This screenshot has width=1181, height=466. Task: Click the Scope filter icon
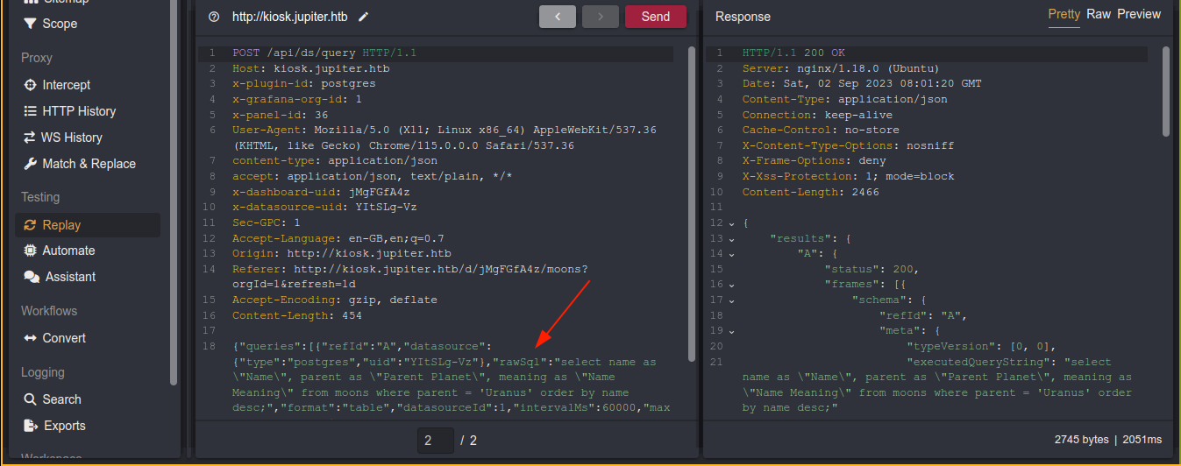tap(31, 24)
